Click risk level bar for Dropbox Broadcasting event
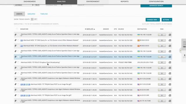The width and height of the screenshot is (186, 104). coord(162,62)
